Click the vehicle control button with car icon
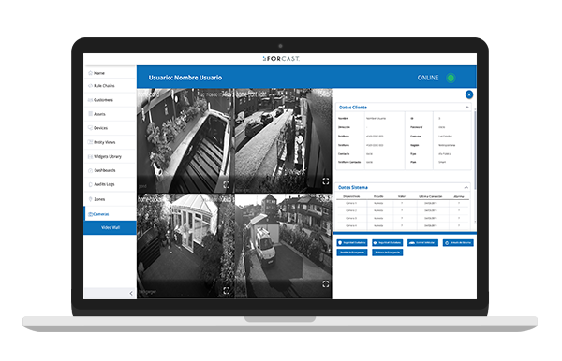The image size is (562, 361). (422, 243)
